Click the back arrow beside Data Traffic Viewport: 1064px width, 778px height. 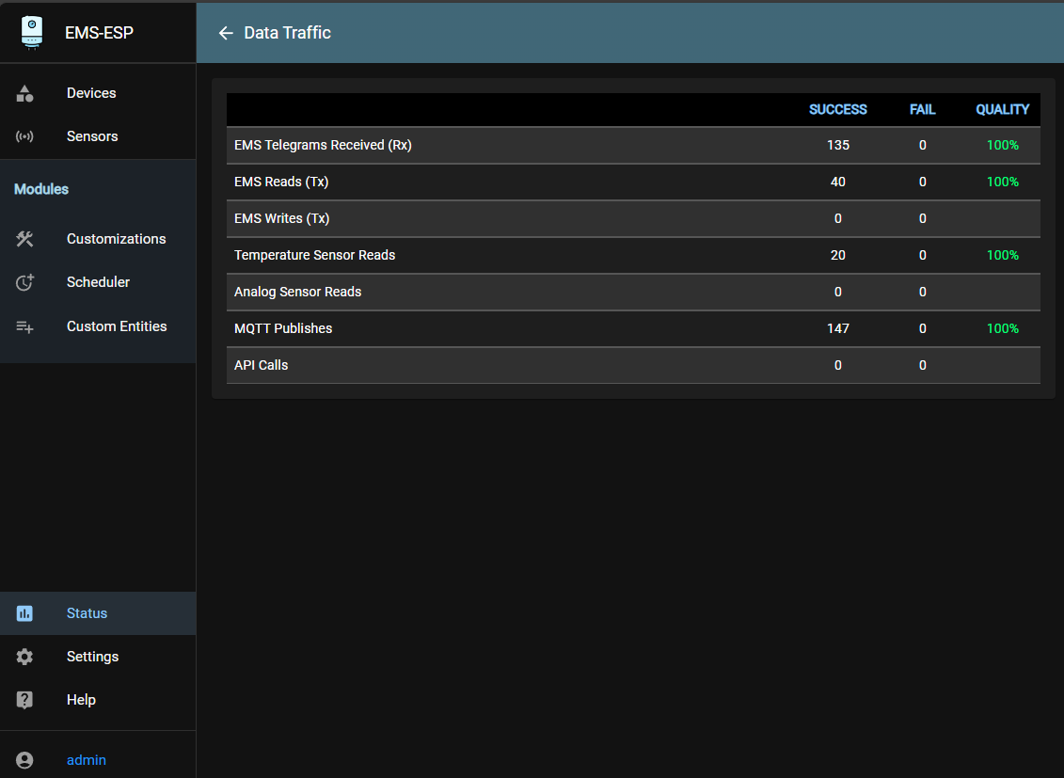coord(226,33)
